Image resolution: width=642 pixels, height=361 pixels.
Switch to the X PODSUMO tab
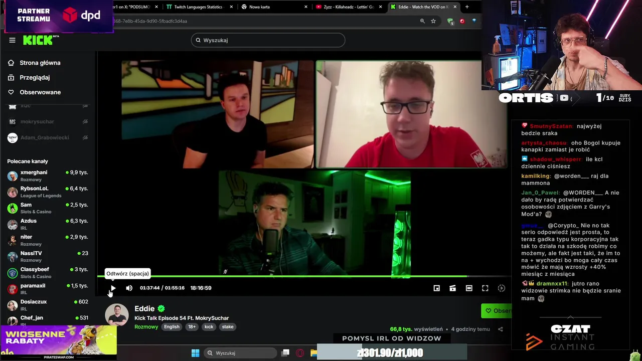tap(135, 7)
